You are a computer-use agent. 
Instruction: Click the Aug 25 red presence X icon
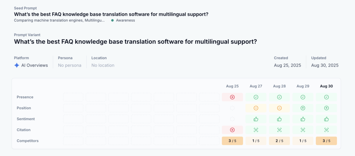[232, 97]
